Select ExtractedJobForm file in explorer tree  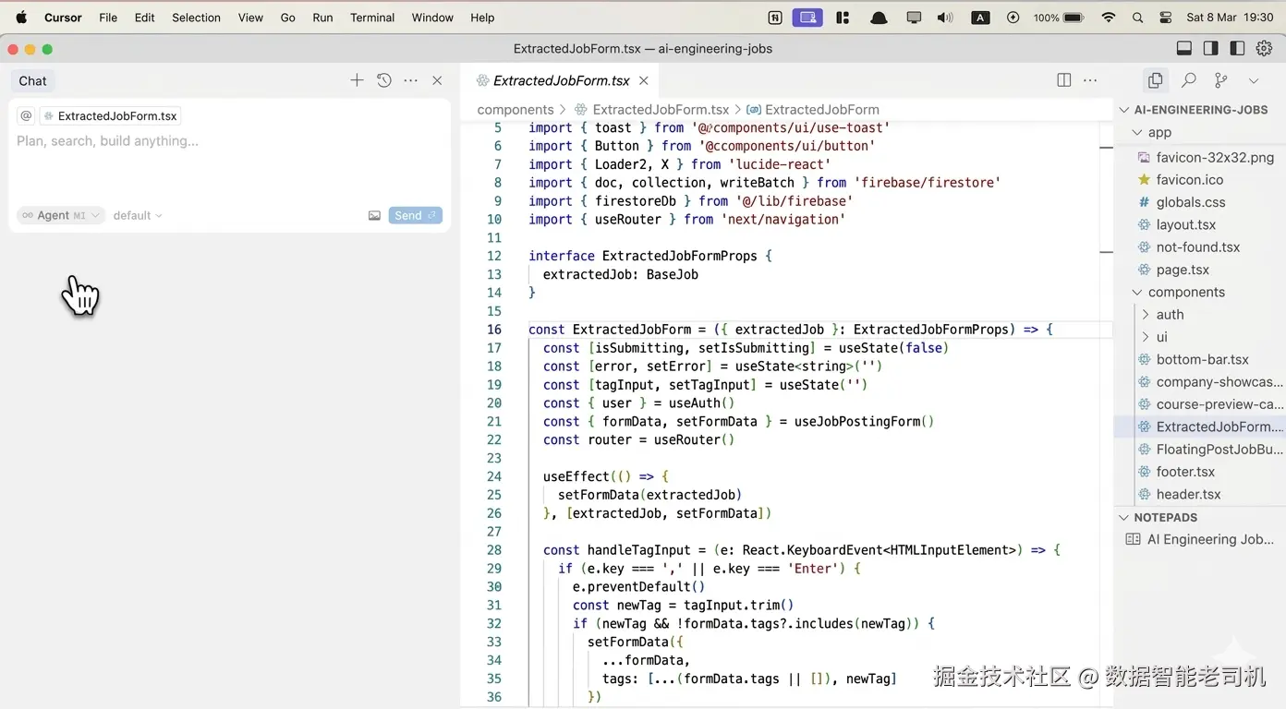pos(1200,427)
